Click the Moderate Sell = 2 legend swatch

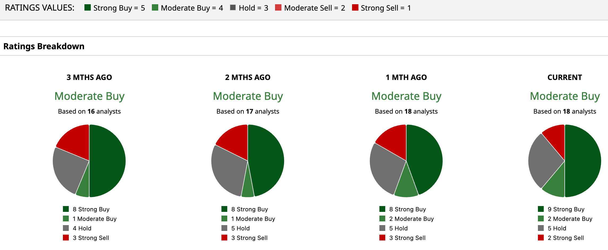278,7
